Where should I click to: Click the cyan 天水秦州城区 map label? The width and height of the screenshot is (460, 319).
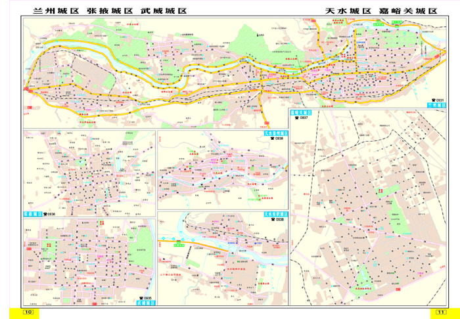[x=276, y=133]
